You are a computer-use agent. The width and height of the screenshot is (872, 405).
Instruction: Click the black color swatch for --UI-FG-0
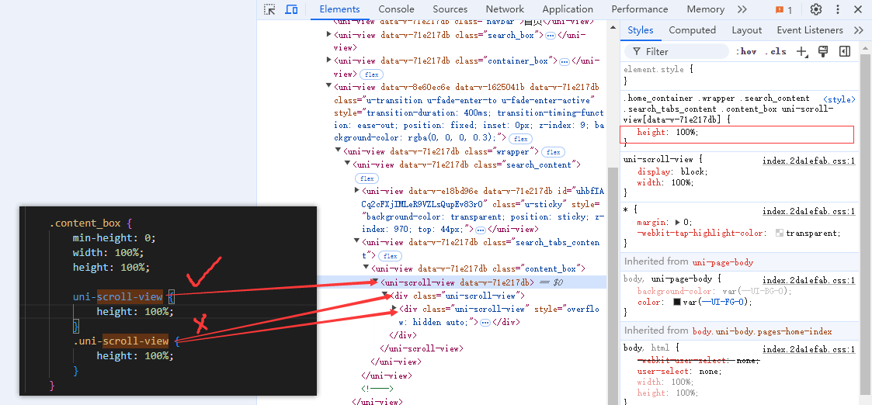[677, 303]
